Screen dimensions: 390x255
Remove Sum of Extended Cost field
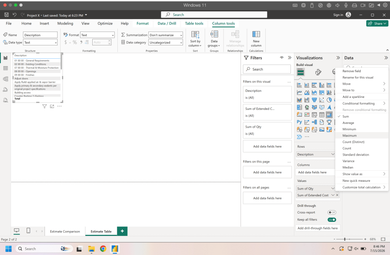[337, 195]
